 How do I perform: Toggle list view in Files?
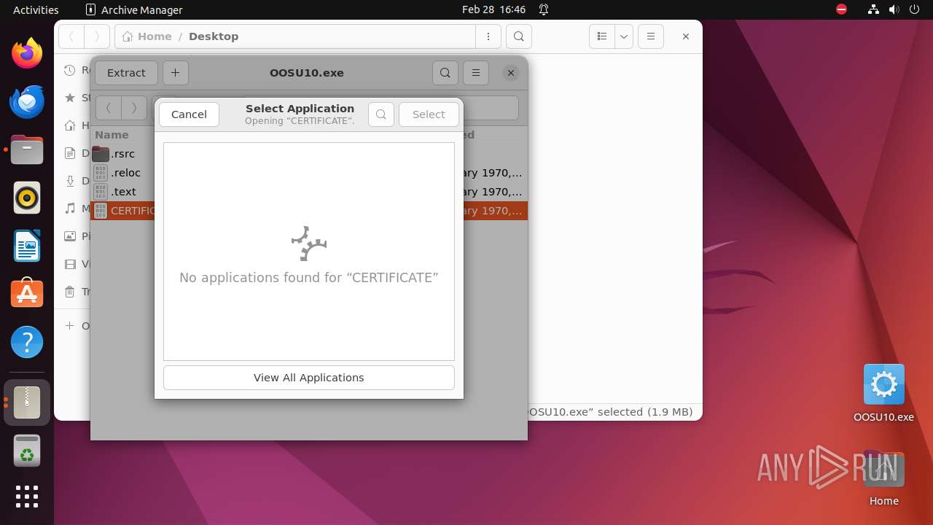pyautogui.click(x=602, y=36)
